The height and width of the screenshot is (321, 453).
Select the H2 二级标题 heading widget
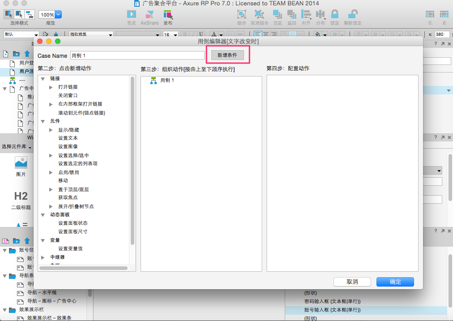pyautogui.click(x=21, y=196)
